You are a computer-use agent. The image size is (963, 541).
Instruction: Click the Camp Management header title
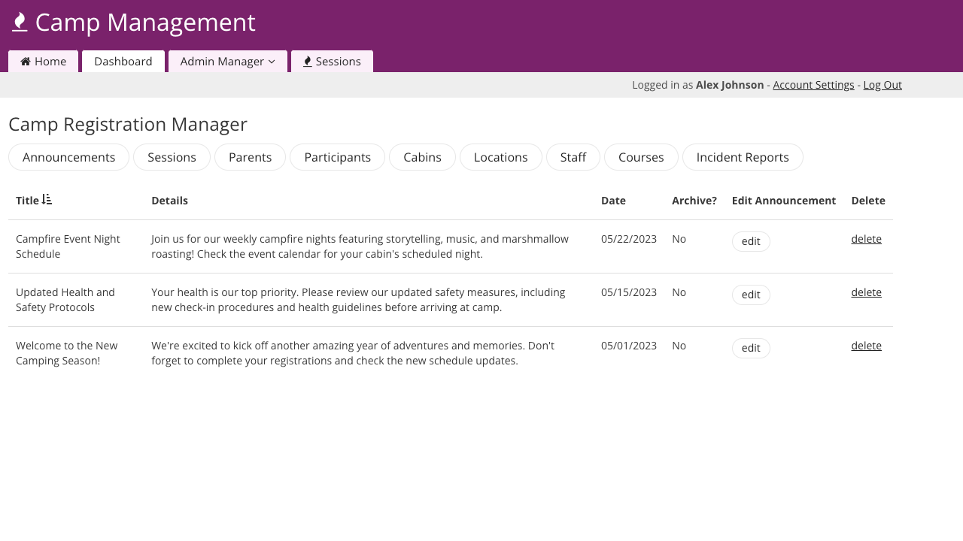pyautogui.click(x=145, y=23)
